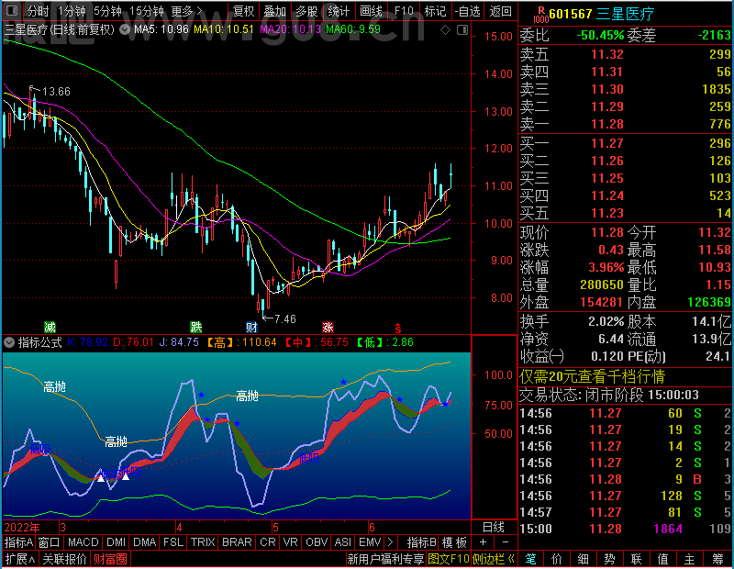This screenshot has width=734, height=569.
Task: Select TRIX indicator
Action: (203, 542)
